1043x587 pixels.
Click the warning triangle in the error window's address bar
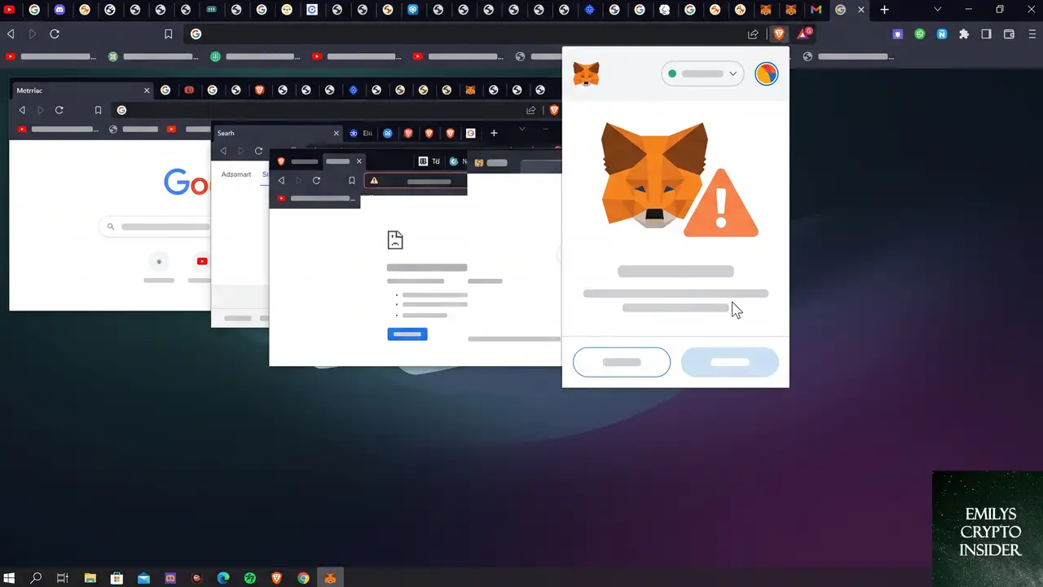point(374,180)
